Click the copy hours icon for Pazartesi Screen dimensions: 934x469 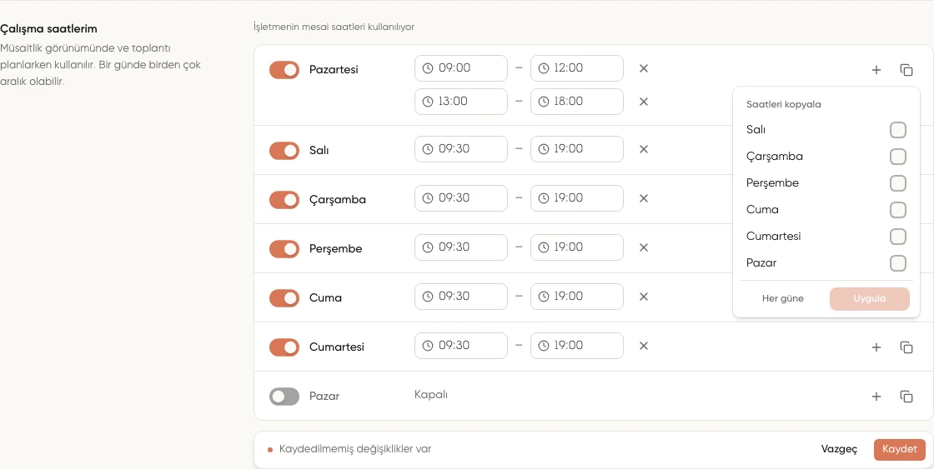click(x=906, y=70)
